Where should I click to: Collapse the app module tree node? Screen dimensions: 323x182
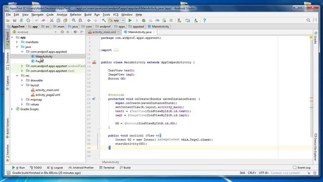[12, 37]
